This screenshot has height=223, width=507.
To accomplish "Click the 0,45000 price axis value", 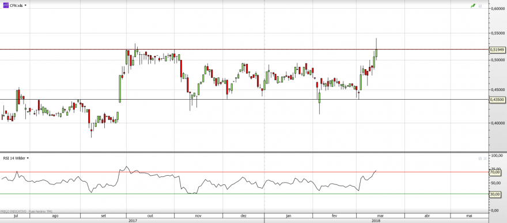I will 498,90.
